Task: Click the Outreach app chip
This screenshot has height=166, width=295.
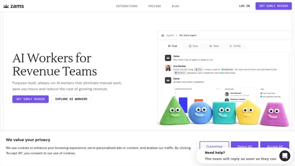Action: point(180,73)
